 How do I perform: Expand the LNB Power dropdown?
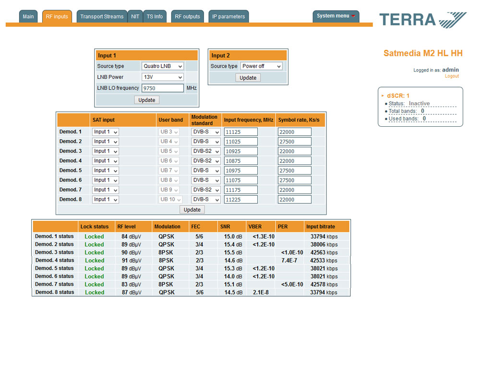(163, 77)
